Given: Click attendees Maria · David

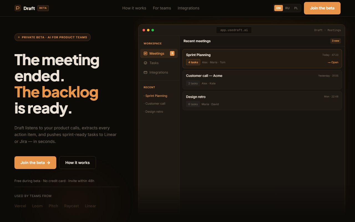Looking at the screenshot, I should pos(210,104).
